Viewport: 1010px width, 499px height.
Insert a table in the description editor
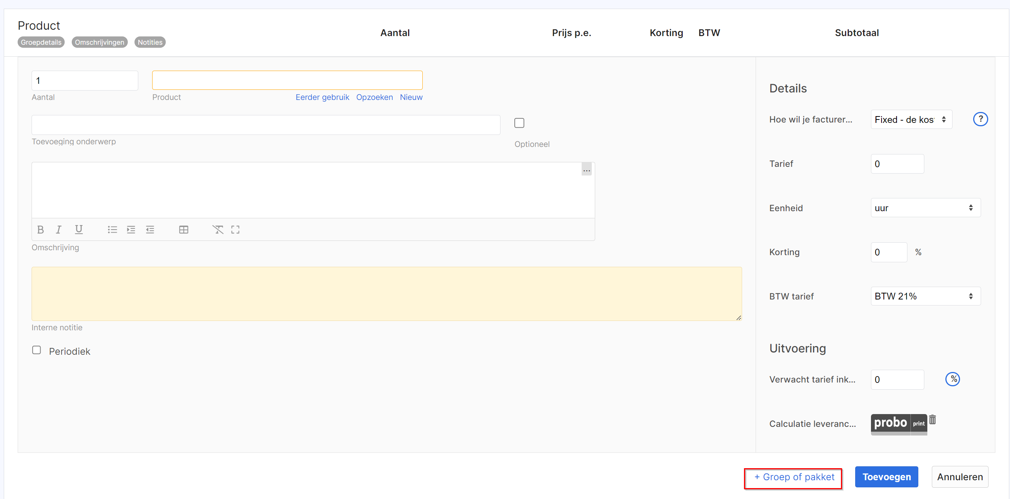click(x=183, y=230)
